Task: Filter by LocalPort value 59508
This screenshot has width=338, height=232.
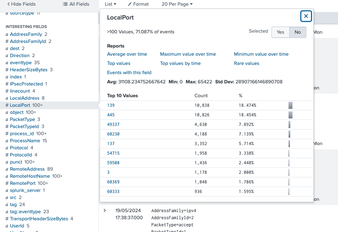Action: (x=113, y=163)
